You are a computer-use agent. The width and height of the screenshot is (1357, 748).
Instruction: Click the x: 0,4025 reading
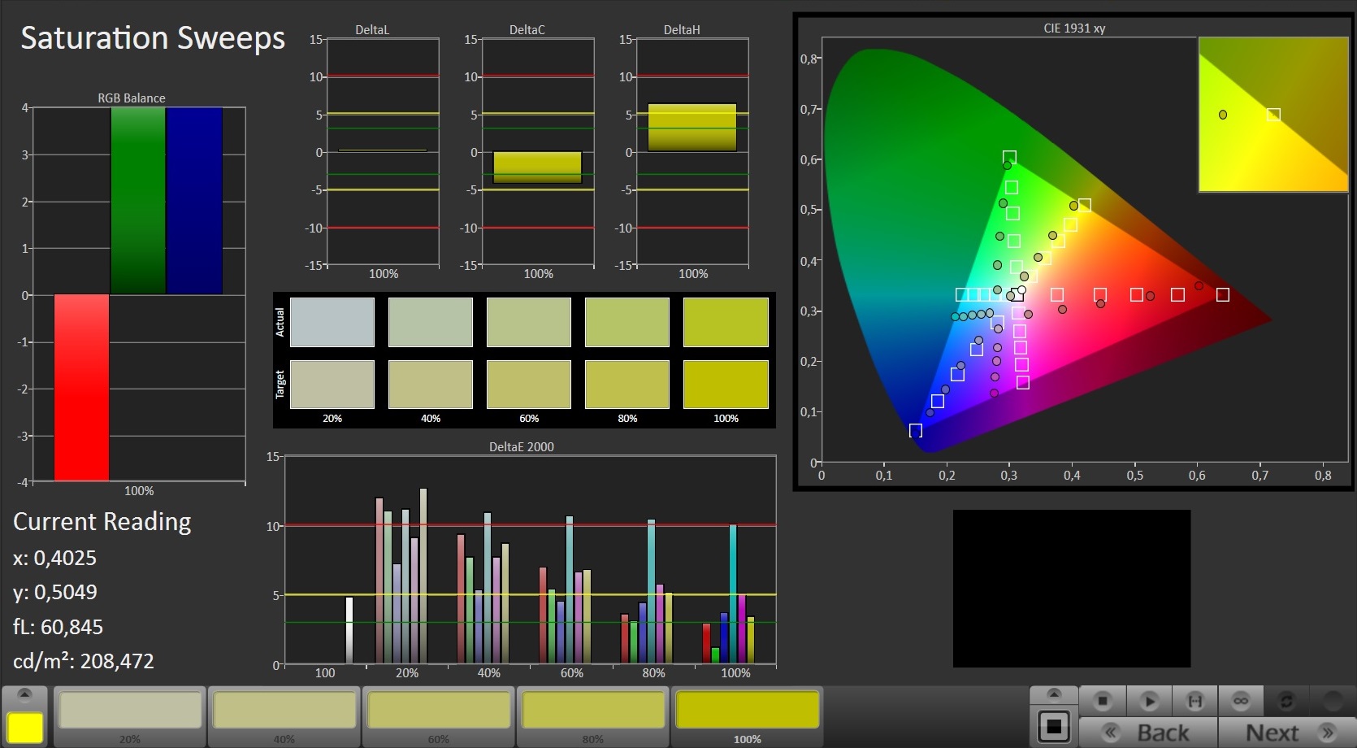(54, 558)
